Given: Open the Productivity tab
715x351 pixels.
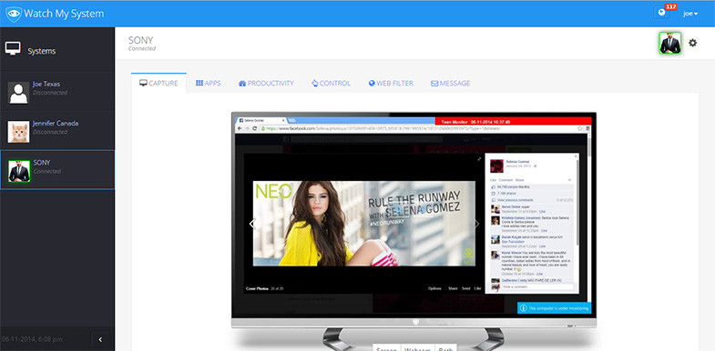Looking at the screenshot, I should click(266, 84).
